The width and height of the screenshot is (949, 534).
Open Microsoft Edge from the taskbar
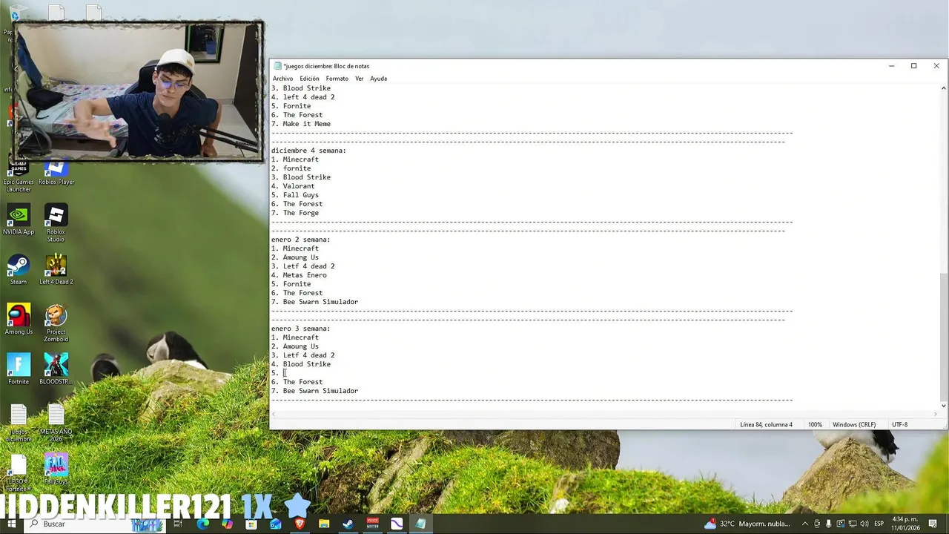pos(202,524)
